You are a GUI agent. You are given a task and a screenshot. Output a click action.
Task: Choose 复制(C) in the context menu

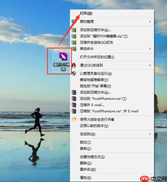[86, 149]
